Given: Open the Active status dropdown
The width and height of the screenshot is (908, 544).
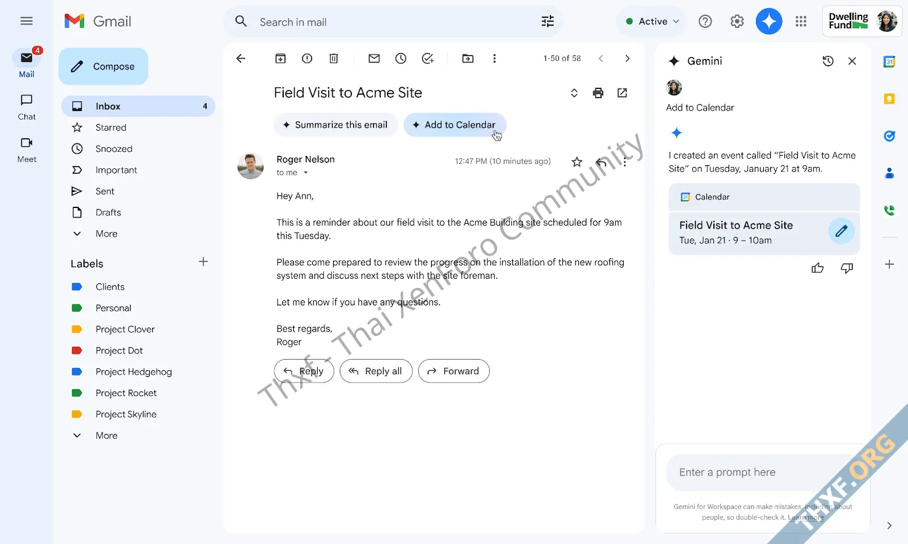Looking at the screenshot, I should tap(651, 22).
